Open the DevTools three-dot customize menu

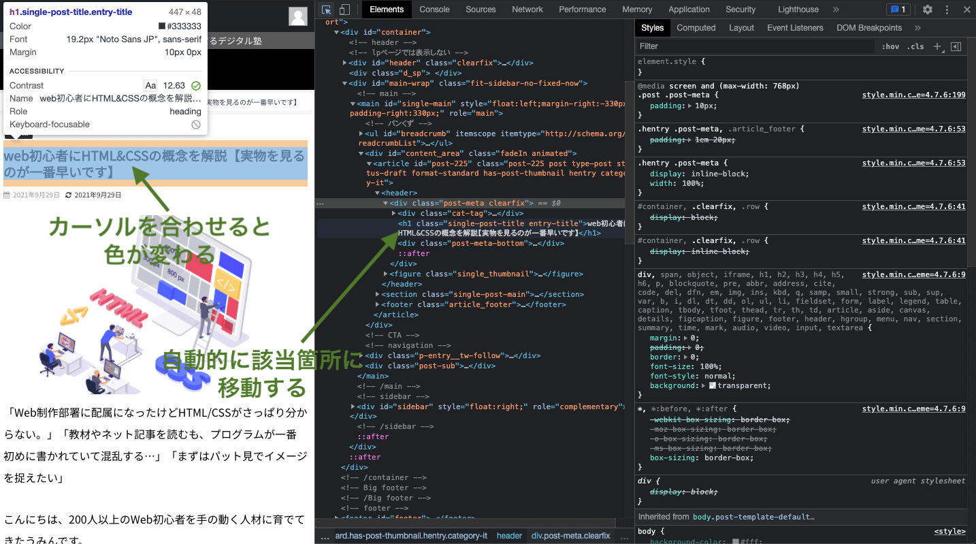click(x=947, y=10)
